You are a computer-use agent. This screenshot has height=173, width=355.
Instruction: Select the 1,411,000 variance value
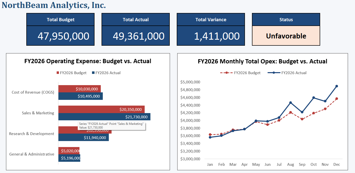click(x=211, y=36)
